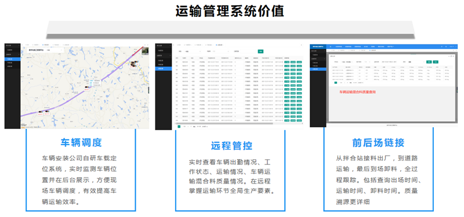Click the vehicle cluster near the yellow road
This screenshot has height=217, width=464.
[x=134, y=64]
